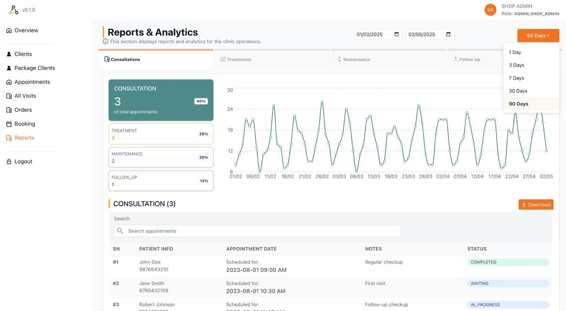566x311 pixels.
Task: Open calendar picker for start date
Action: point(397,34)
